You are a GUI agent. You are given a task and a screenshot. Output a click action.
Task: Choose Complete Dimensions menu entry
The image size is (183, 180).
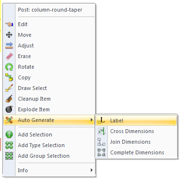coord(136,152)
